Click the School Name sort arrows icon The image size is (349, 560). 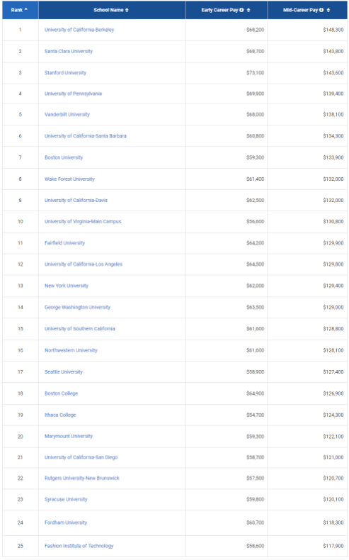click(127, 10)
